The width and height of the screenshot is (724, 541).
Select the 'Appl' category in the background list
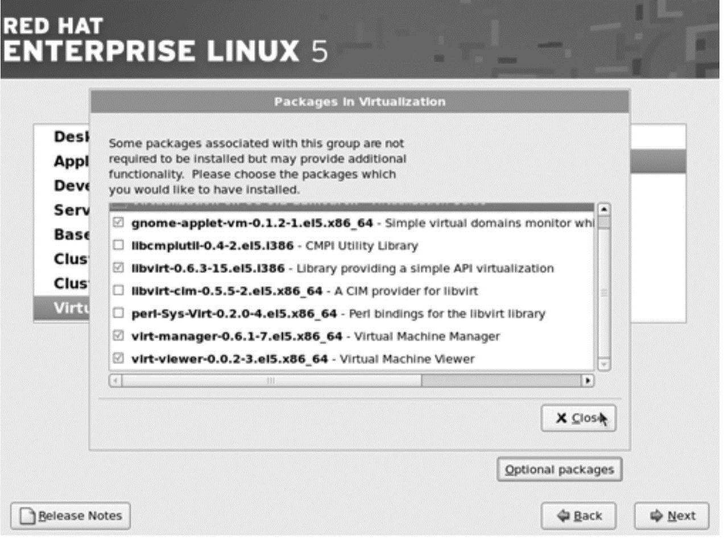72,162
